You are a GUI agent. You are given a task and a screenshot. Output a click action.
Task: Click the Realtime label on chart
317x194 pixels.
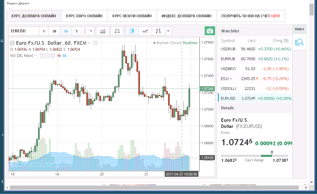tap(190, 43)
